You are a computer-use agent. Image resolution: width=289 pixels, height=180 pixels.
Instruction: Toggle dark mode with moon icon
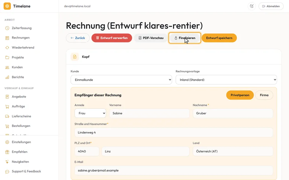click(252, 6)
